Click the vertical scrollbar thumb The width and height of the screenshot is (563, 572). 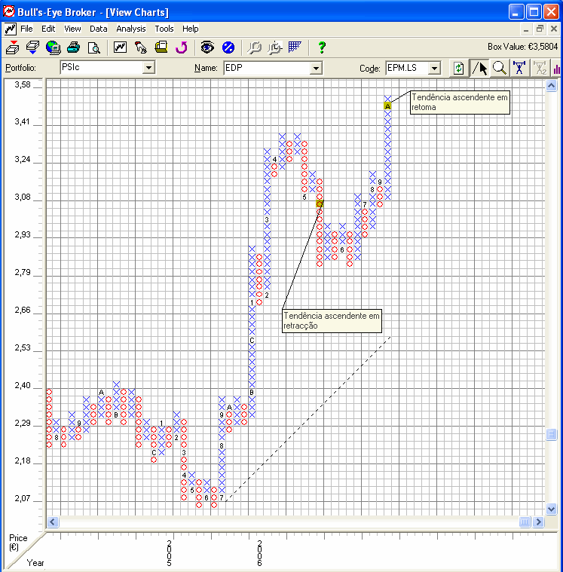(x=551, y=435)
